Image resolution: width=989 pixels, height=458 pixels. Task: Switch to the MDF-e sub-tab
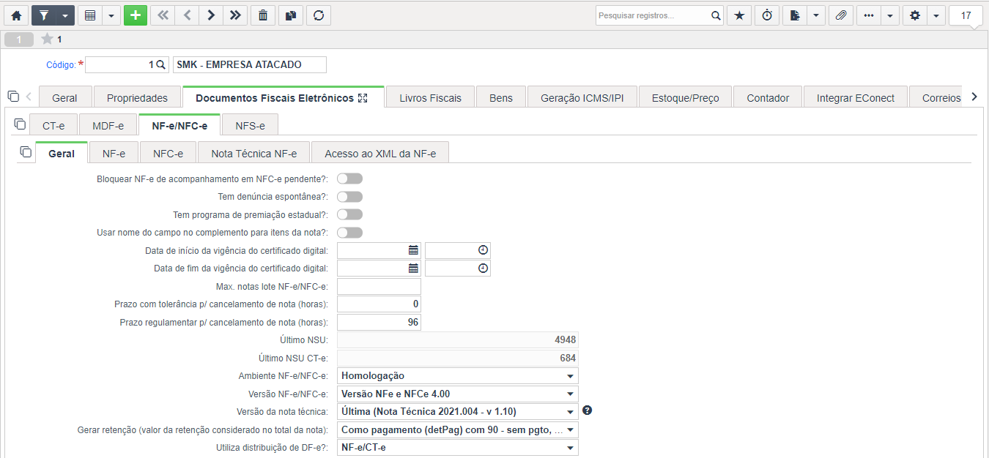tap(108, 125)
